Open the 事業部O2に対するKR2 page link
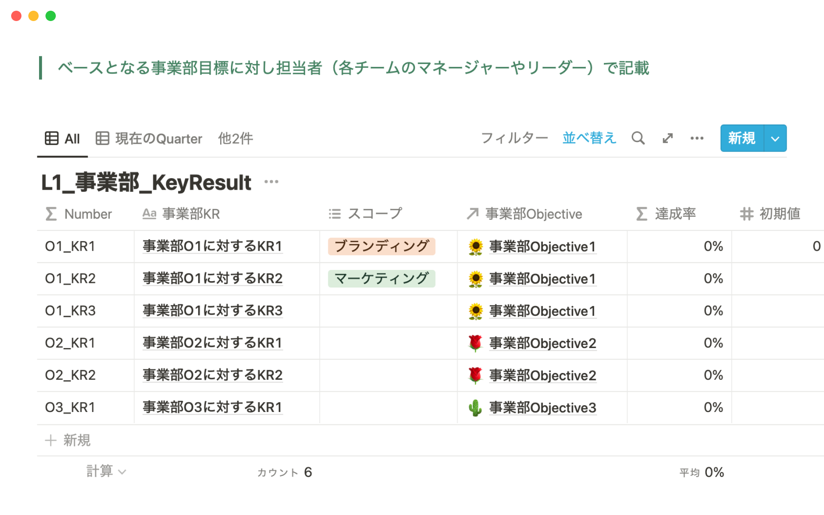 212,375
